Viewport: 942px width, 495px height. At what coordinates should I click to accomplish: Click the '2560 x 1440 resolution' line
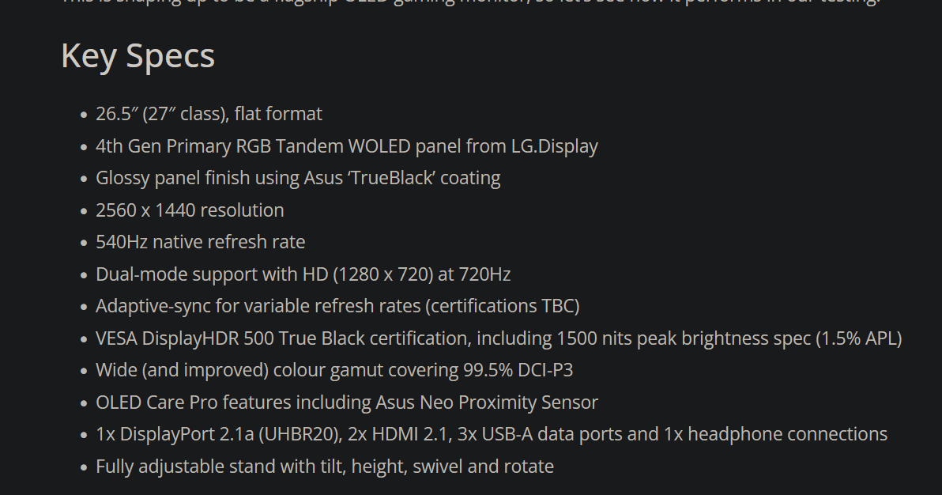(x=190, y=210)
